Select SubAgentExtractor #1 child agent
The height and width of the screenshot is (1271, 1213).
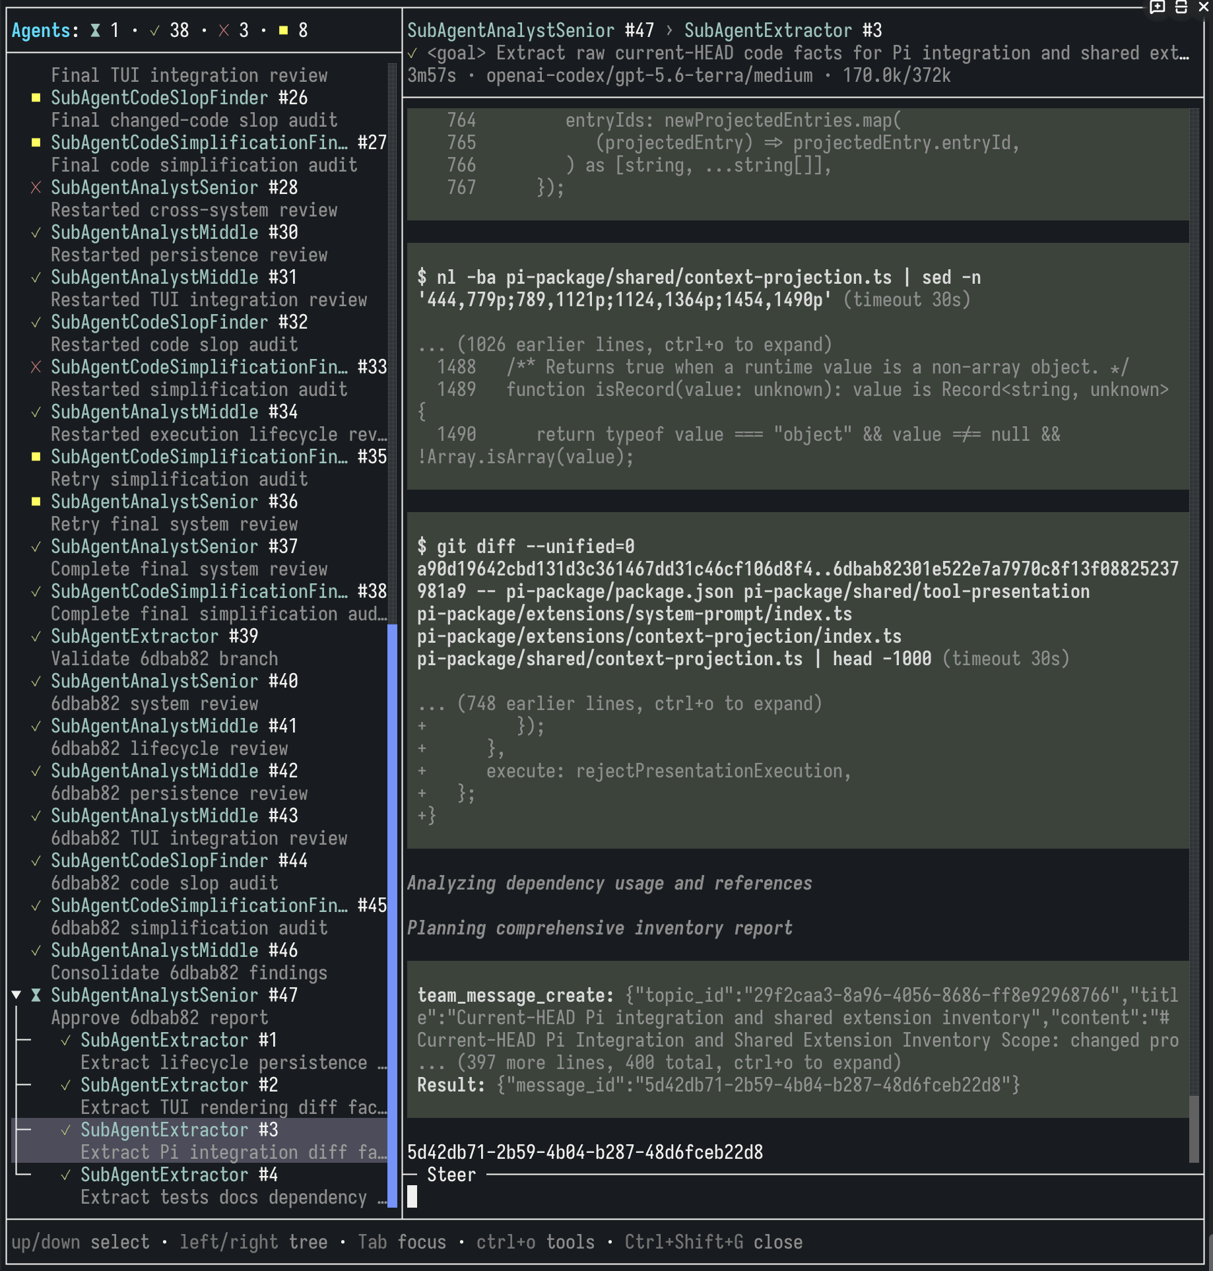point(179,1040)
